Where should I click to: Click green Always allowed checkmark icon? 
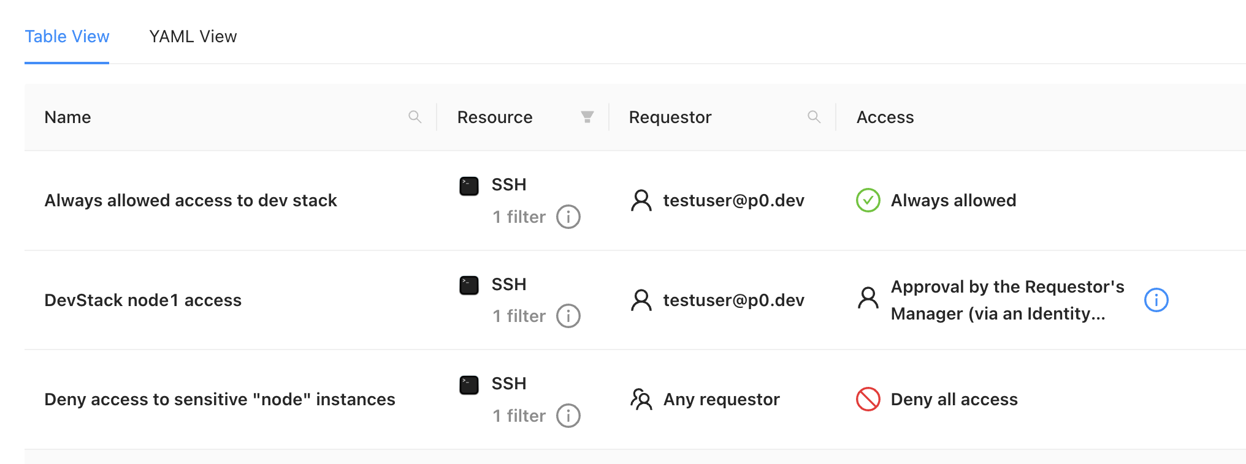[x=868, y=201]
